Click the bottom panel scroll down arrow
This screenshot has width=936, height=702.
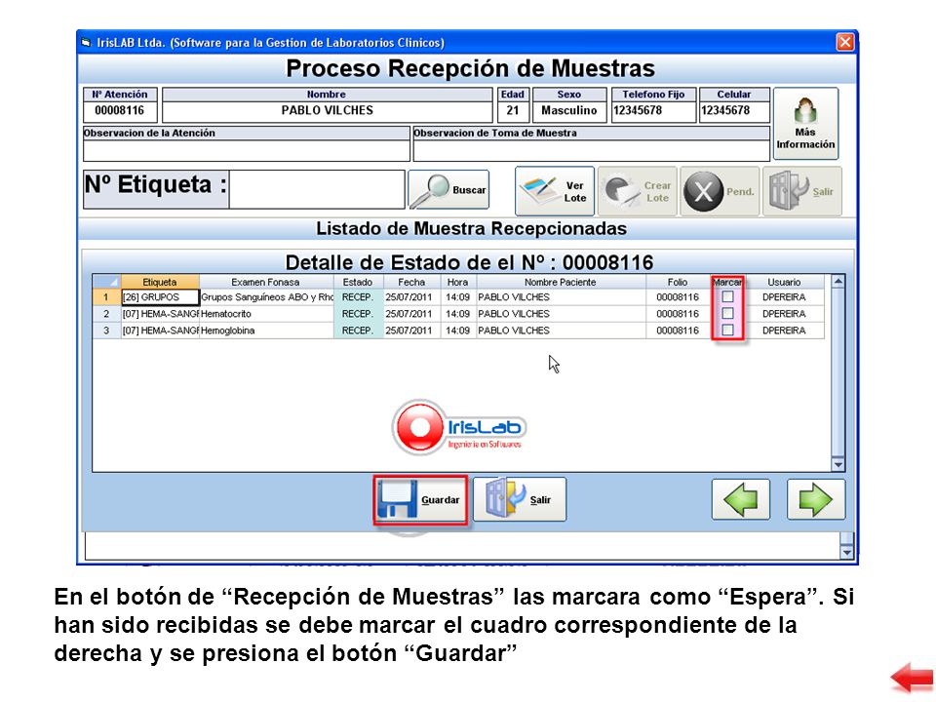click(846, 552)
